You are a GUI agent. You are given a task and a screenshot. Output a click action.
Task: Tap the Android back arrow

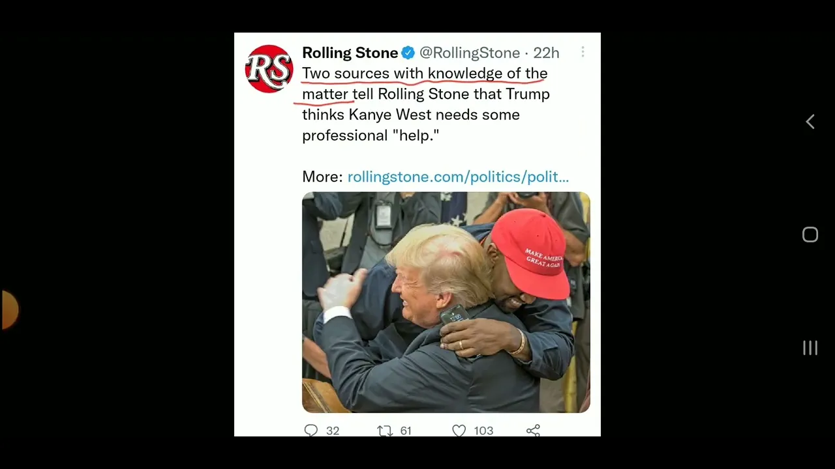point(810,122)
